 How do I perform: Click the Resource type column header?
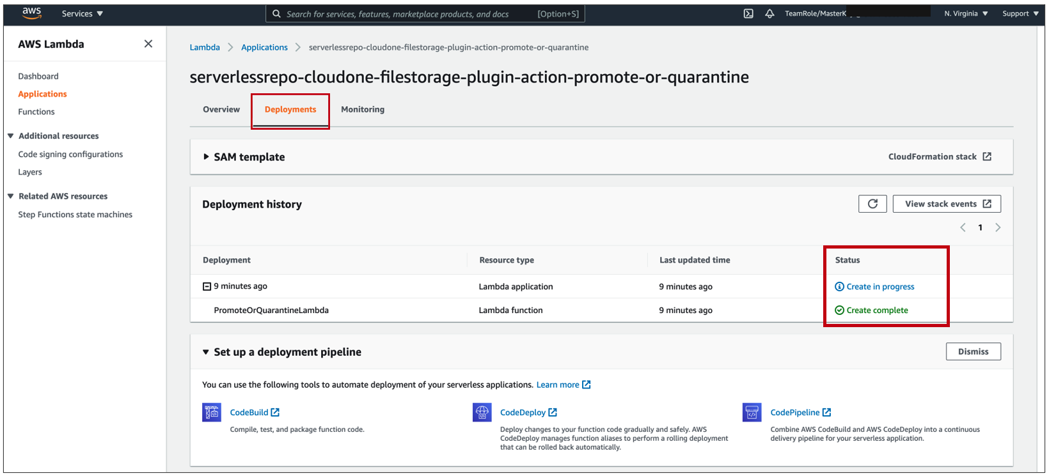pos(507,260)
